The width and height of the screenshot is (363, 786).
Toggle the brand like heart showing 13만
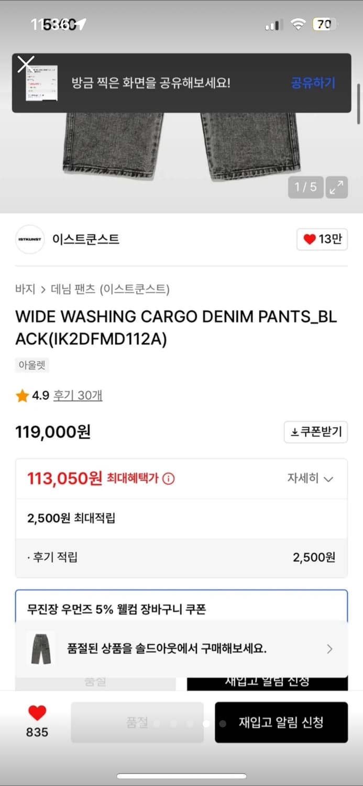point(322,239)
